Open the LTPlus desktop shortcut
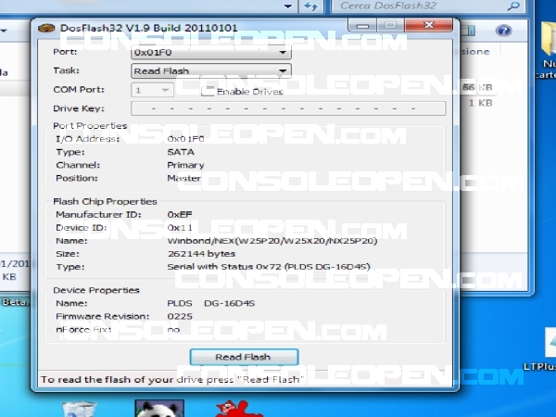 click(540, 347)
